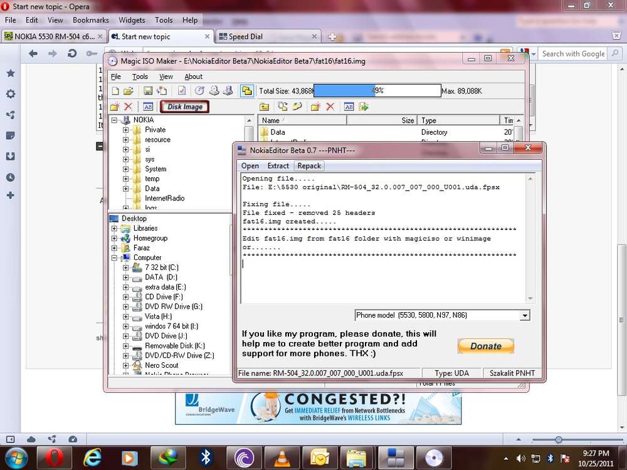Click the Donate button

[x=485, y=346]
